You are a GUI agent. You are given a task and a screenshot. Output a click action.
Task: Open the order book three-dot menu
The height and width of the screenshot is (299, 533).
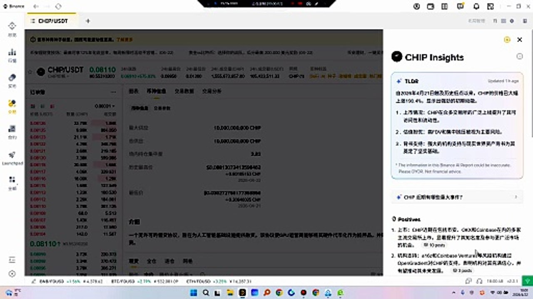tap(113, 92)
